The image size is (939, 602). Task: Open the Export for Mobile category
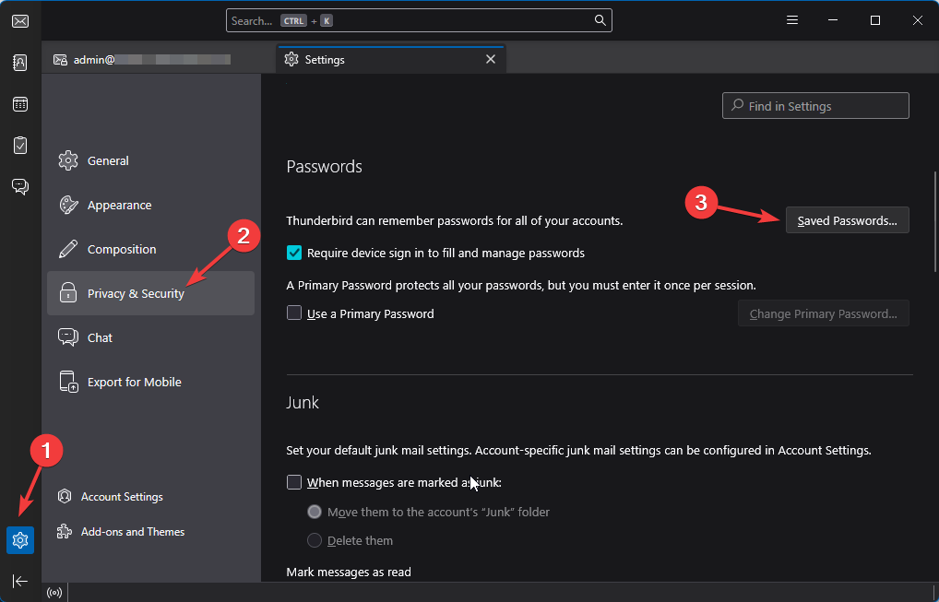pyautogui.click(x=151, y=382)
